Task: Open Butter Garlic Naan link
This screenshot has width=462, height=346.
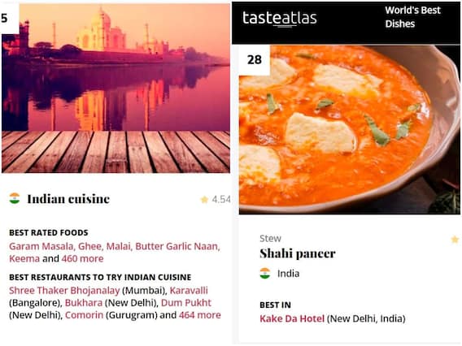Action: pos(177,246)
